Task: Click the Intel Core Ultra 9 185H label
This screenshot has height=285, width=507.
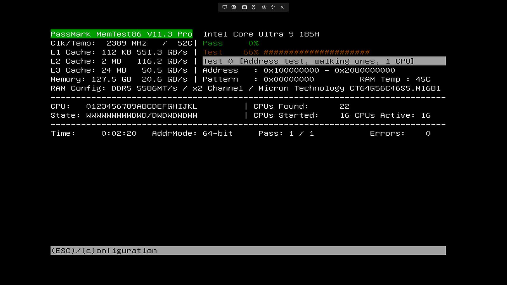Action: [x=261, y=34]
